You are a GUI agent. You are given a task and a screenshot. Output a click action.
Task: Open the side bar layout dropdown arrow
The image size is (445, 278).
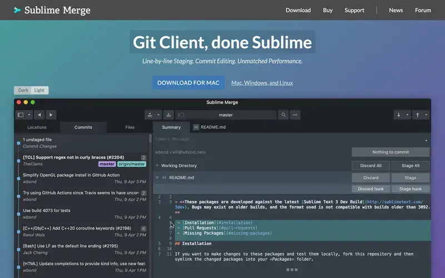pyautogui.click(x=29, y=115)
